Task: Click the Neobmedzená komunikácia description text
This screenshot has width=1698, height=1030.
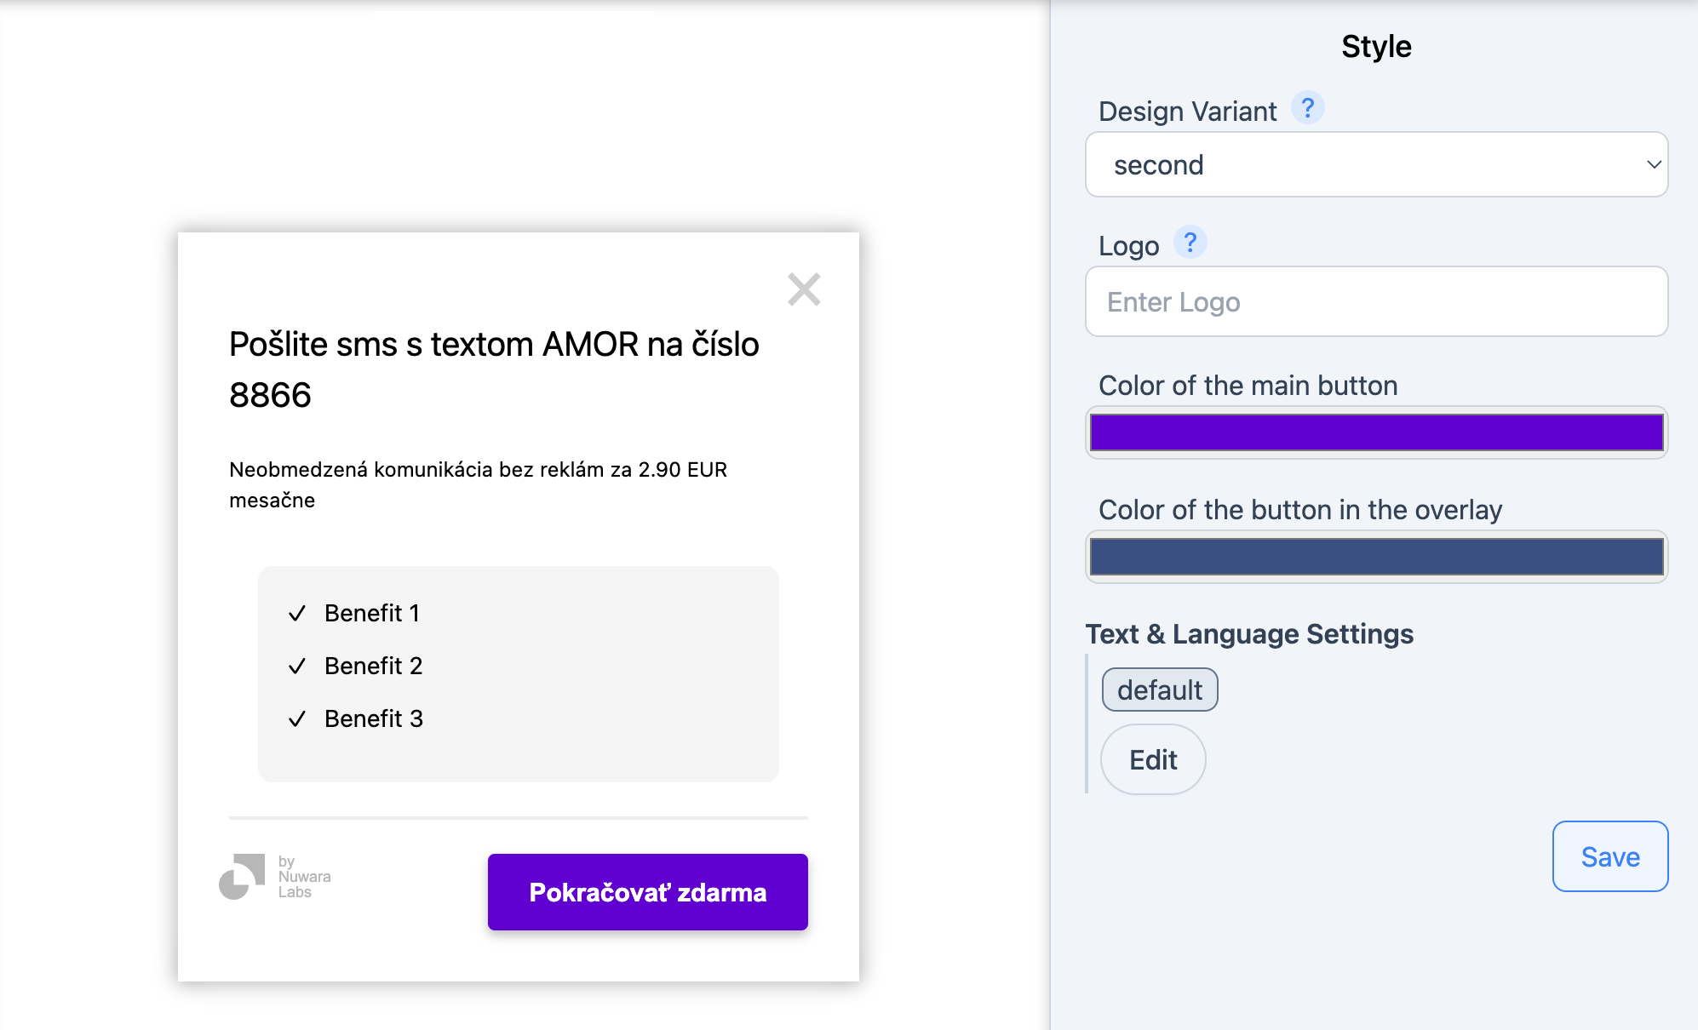Action: [478, 484]
